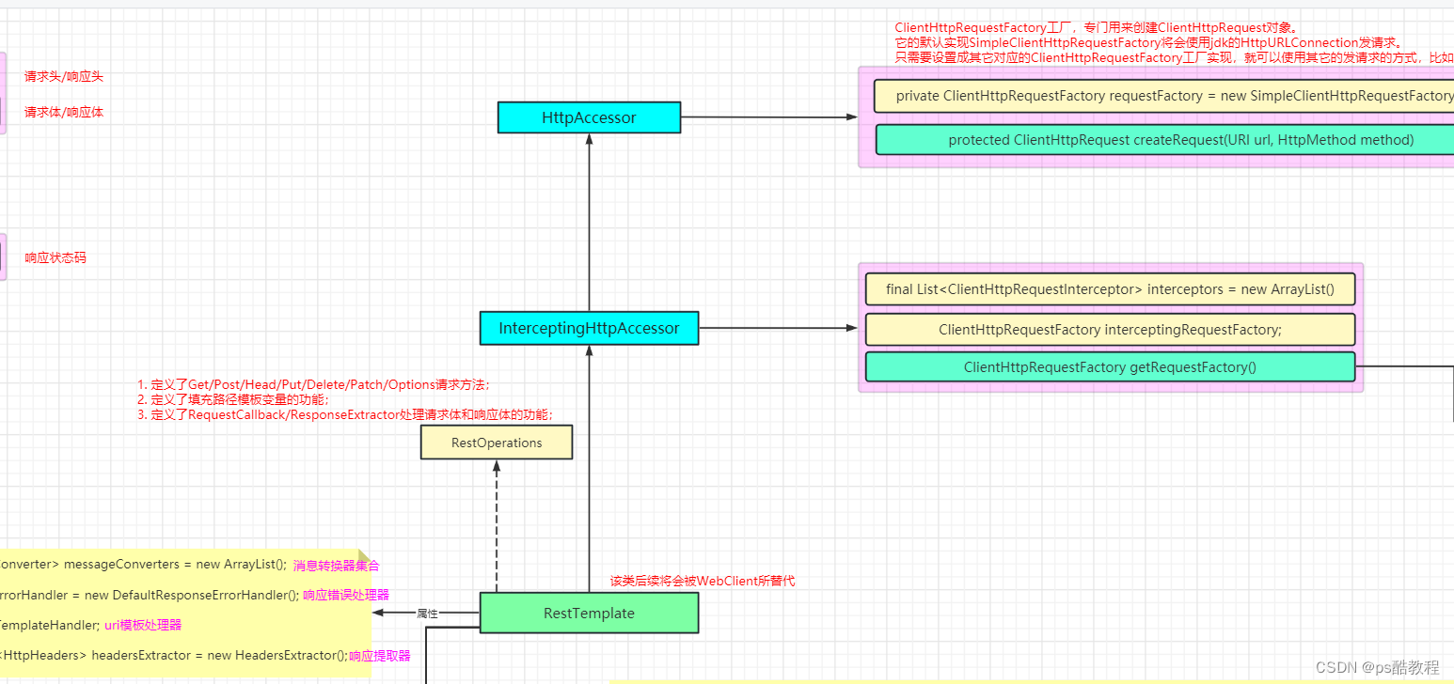This screenshot has height=684, width=1454.
Task: Select the RestTemplate class node
Action: pyautogui.click(x=589, y=612)
